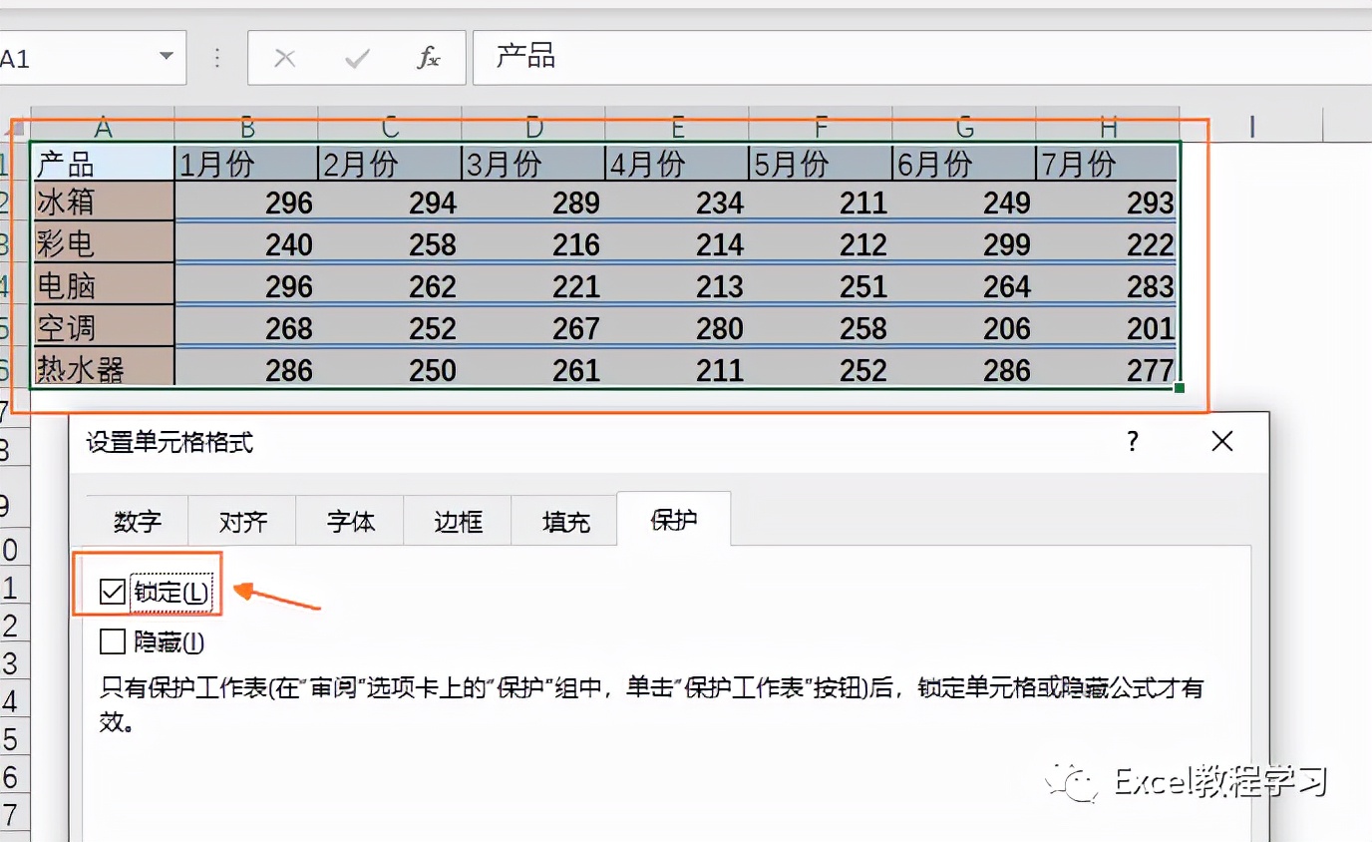Screen dimensions: 1372x842
Task: Close the 设置单元格格式 dialog
Action: tap(1221, 441)
